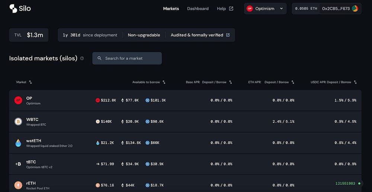Image resolution: width=372 pixels, height=192 pixels.
Task: Open the Help link
Action: (x=221, y=9)
